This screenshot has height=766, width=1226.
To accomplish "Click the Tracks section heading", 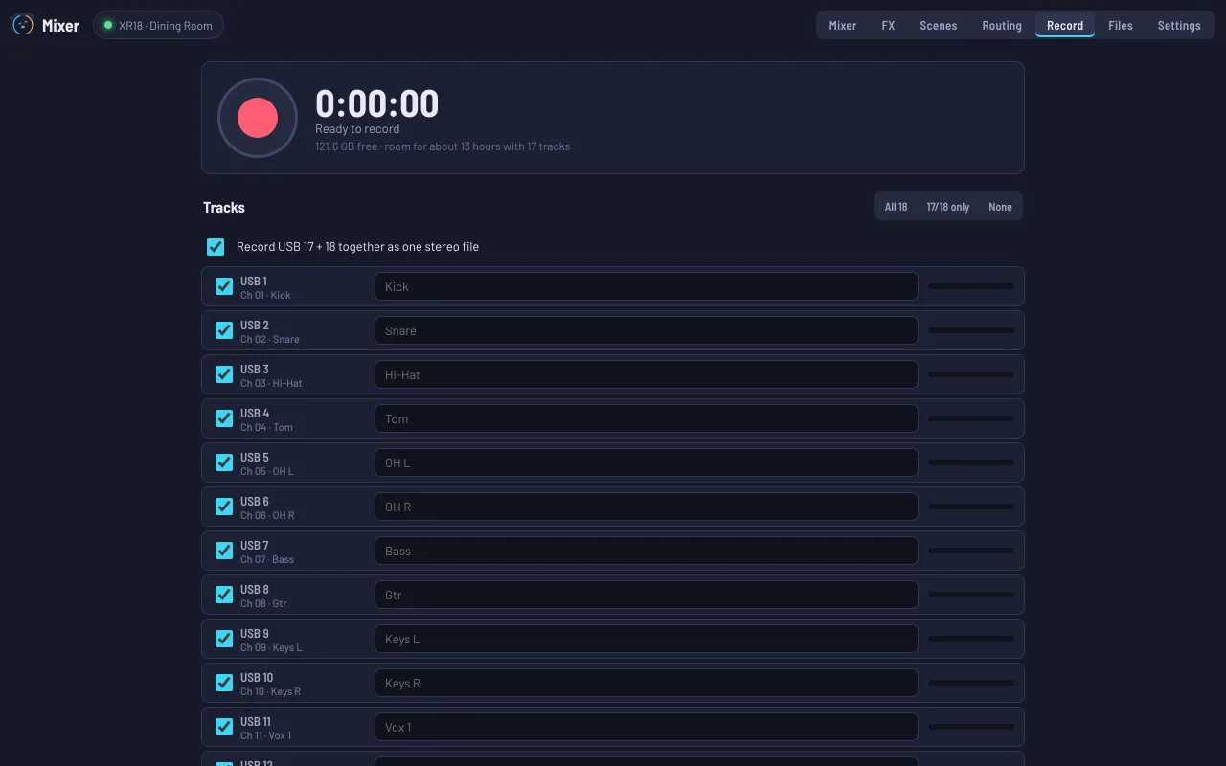I will 224,208.
